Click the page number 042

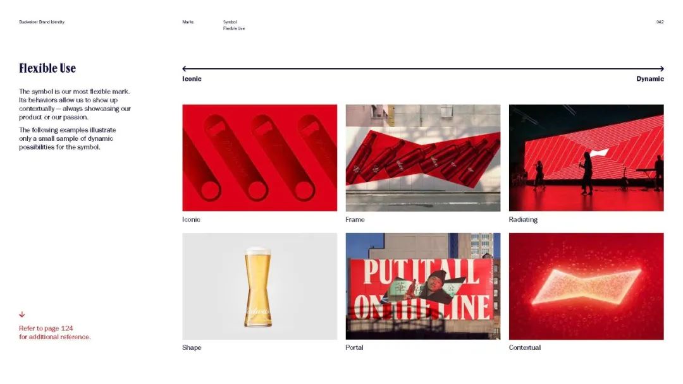tap(660, 21)
